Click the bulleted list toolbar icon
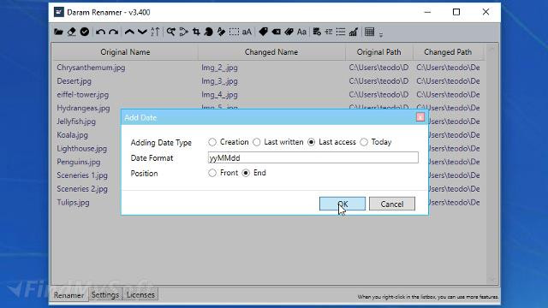This screenshot has width=548, height=308. coord(341,33)
